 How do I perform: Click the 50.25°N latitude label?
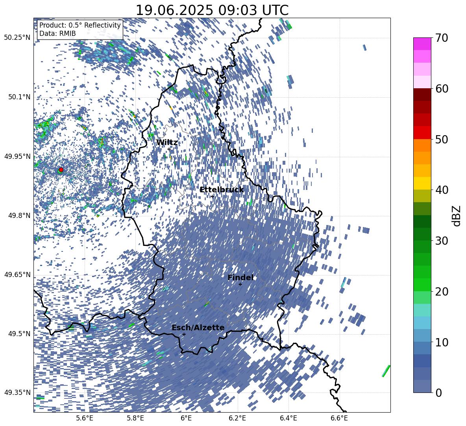click(17, 38)
